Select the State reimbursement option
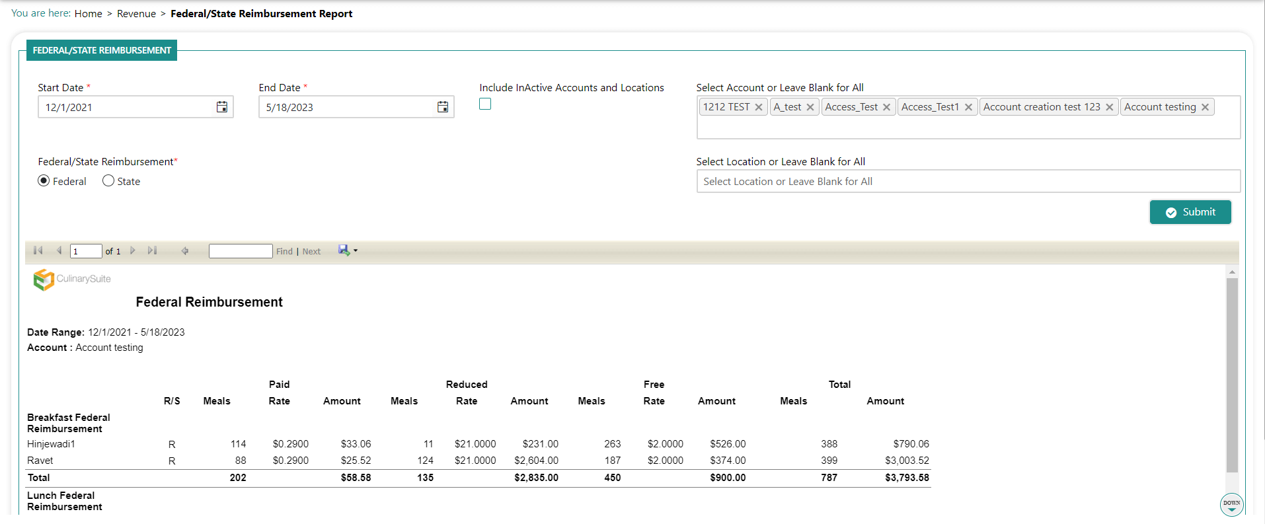 108,181
